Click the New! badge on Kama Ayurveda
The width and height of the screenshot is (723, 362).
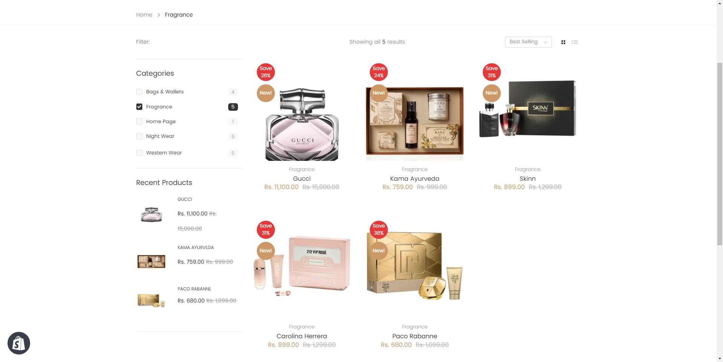click(x=379, y=93)
